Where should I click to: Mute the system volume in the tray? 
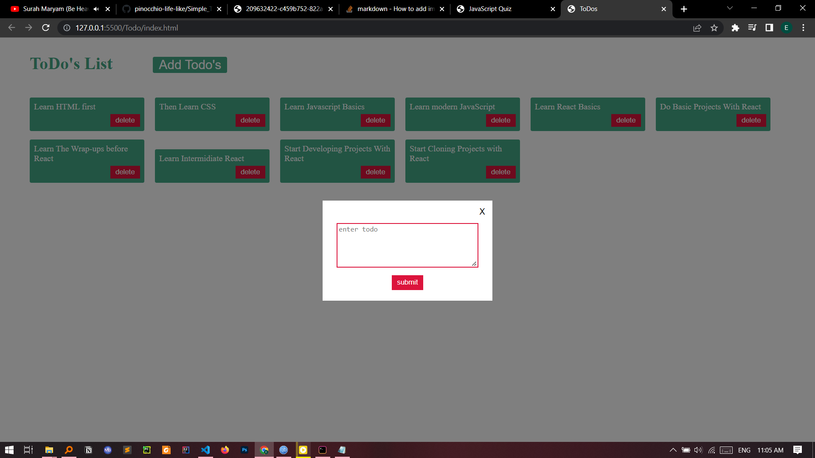pyautogui.click(x=697, y=450)
